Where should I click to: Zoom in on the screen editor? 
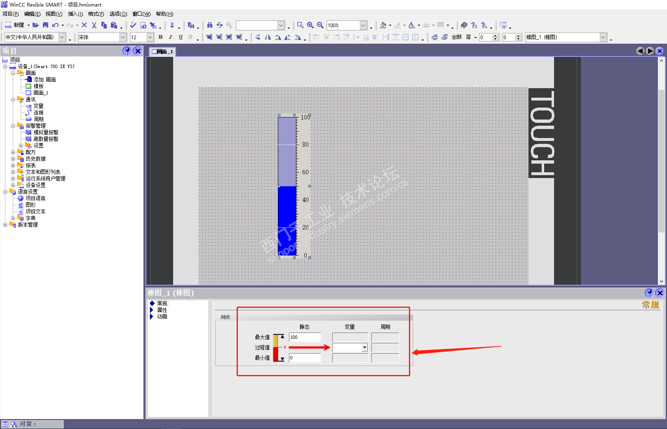point(310,25)
